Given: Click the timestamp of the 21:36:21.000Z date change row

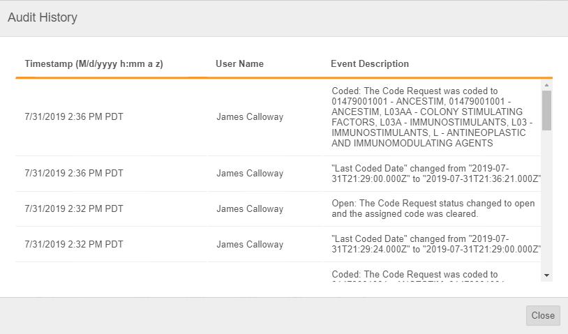Looking at the screenshot, I should tap(74, 174).
